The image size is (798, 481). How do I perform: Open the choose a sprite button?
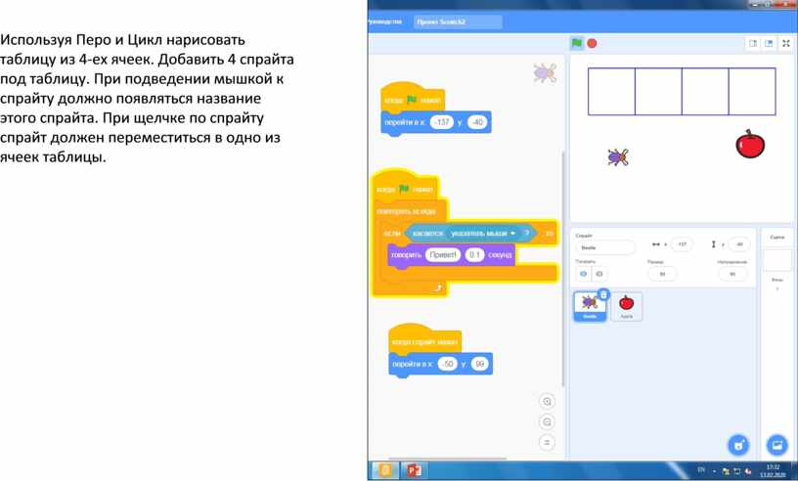pyautogui.click(x=739, y=444)
